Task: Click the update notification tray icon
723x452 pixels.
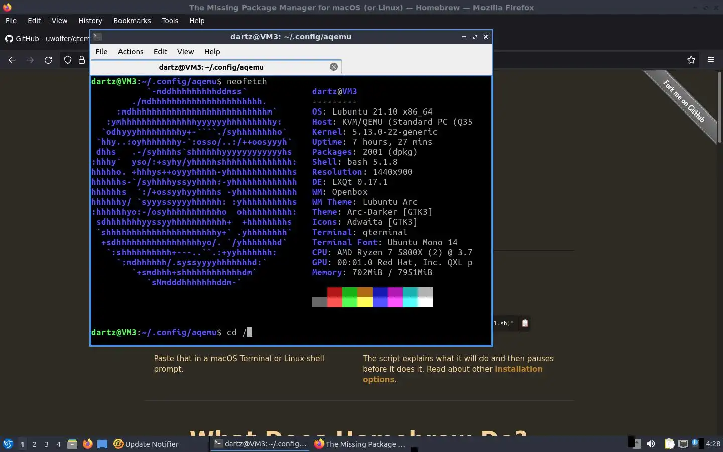Action: [x=696, y=443]
